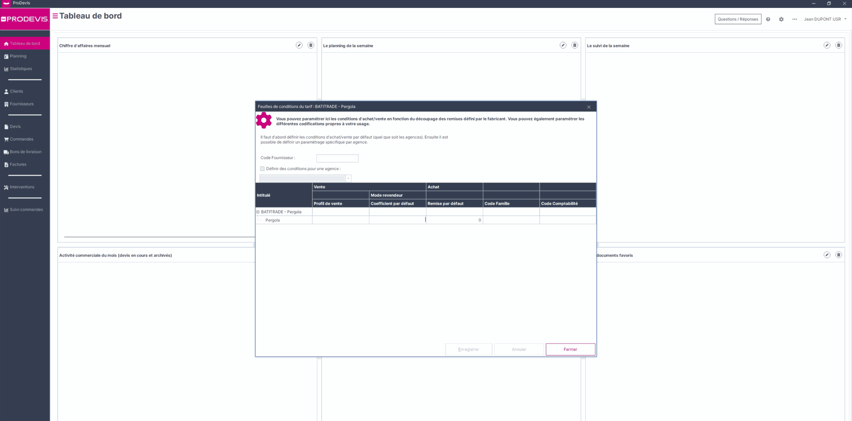Edit the documents favoris widget
This screenshot has height=421, width=852.
827,255
